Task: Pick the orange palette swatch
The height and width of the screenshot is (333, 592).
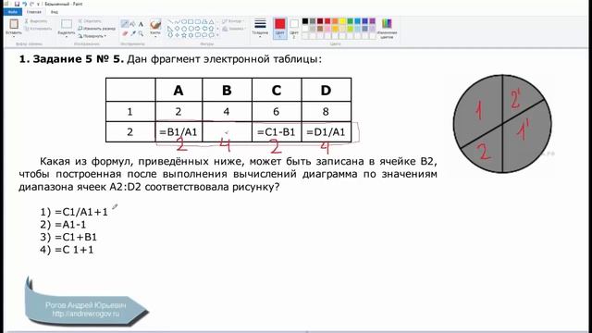Action: pyautogui.click(x=335, y=21)
